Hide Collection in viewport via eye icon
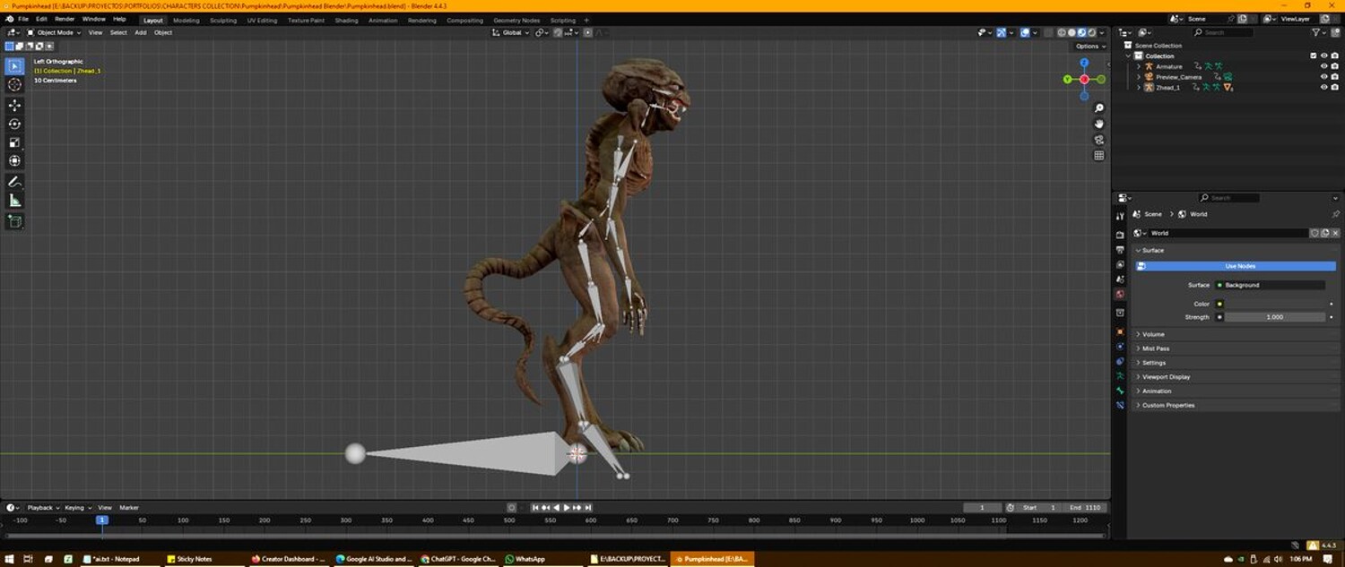 coord(1324,56)
